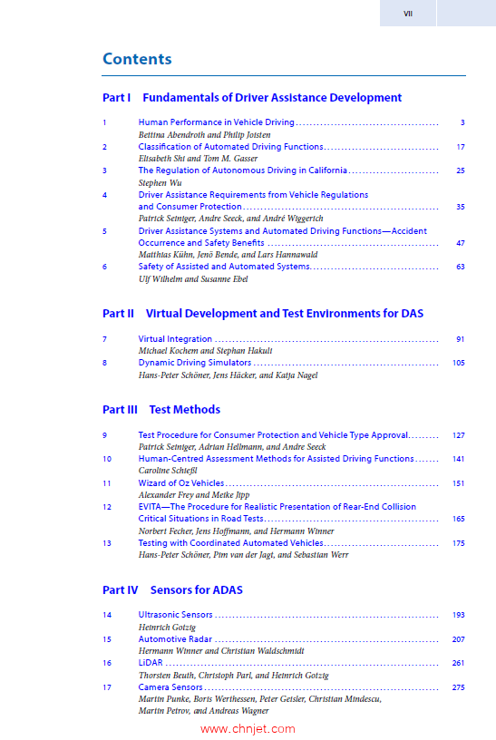
Task: Click authors Thorsten Beuth, Christoph Parl, Heinrich Gotzig
Action: click(x=233, y=676)
